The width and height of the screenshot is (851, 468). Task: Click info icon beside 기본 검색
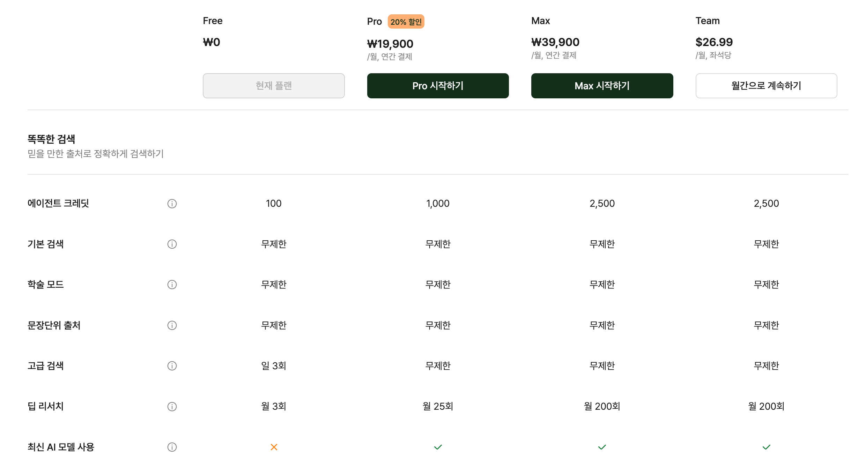172,244
